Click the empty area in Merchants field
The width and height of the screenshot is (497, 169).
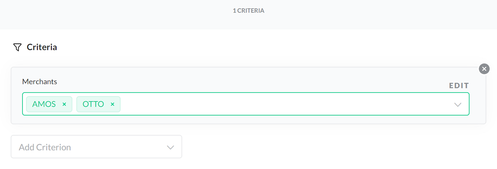[272, 104]
